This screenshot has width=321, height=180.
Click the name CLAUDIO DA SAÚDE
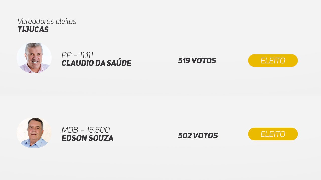tap(97, 63)
